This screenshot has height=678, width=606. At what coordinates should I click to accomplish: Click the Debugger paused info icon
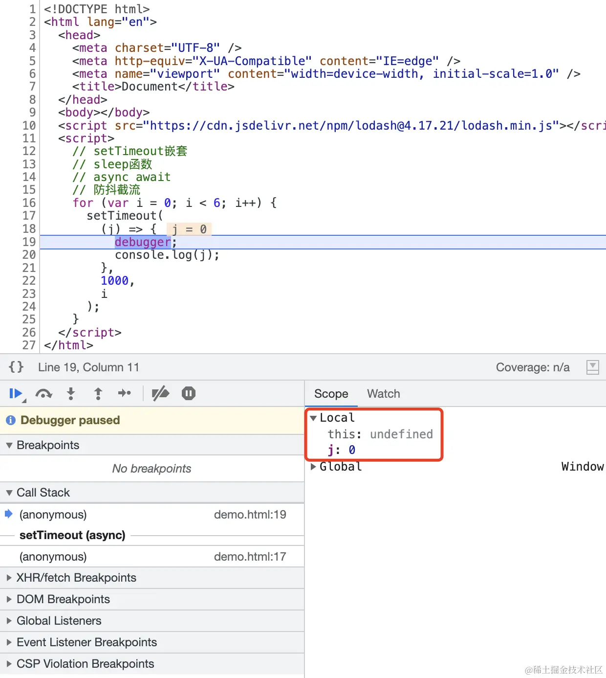point(11,420)
